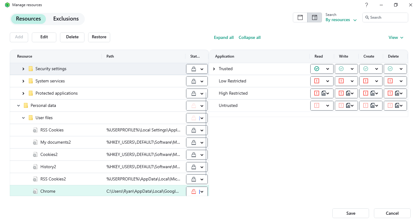This screenshot has width=418, height=223.
Task: Open the View menu
Action: (396, 37)
